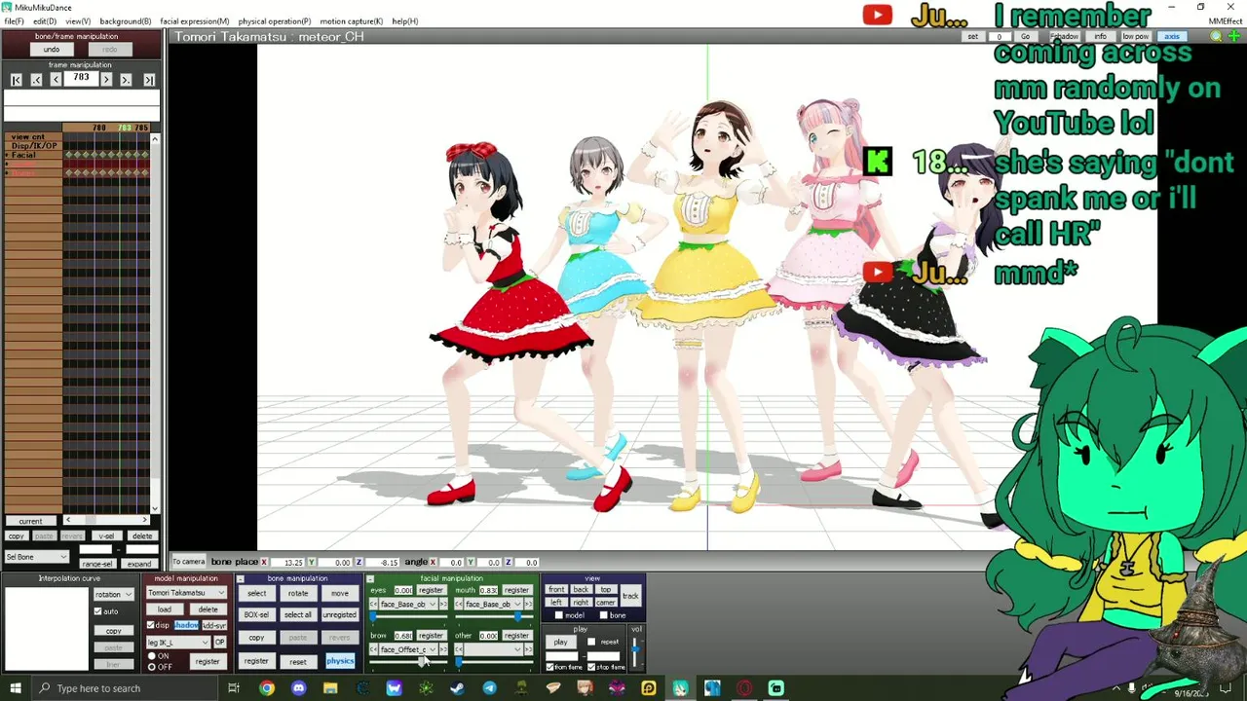1247x701 pixels.
Task: Open the Tomori Takamatsu model dropdown
Action: pyautogui.click(x=186, y=593)
